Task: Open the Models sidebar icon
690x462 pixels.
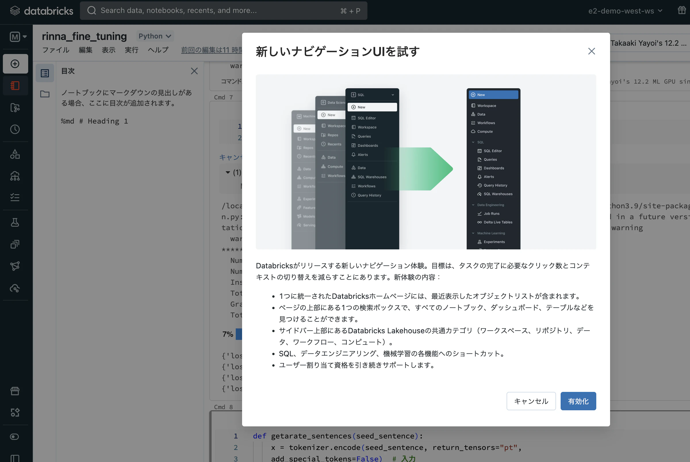Action: coord(15,266)
